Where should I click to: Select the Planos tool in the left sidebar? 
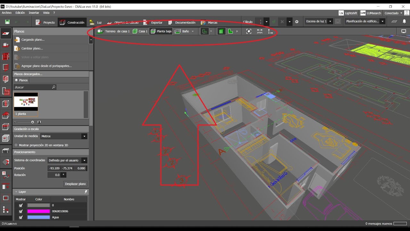(5, 33)
